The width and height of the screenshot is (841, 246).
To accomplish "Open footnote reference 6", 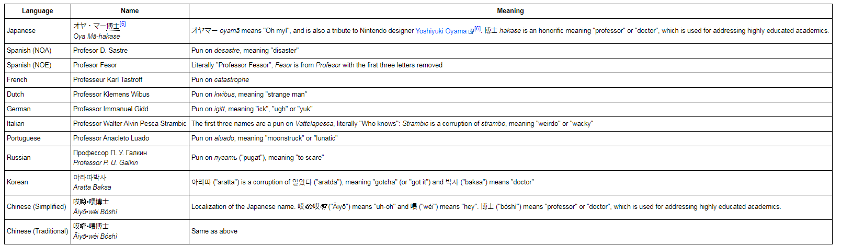I will click(x=478, y=29).
